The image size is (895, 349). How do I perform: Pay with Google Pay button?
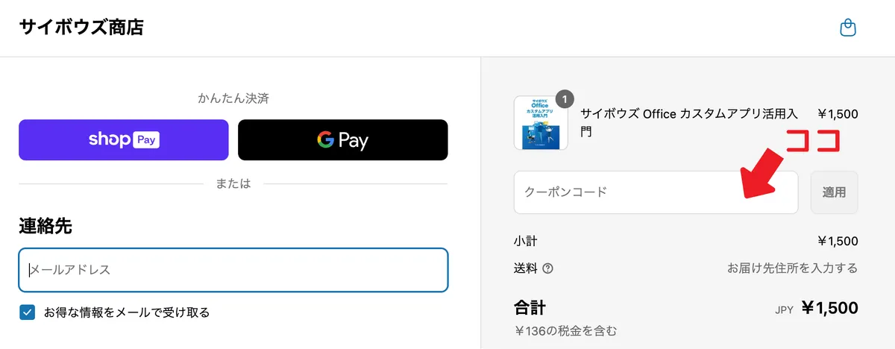pyautogui.click(x=343, y=139)
